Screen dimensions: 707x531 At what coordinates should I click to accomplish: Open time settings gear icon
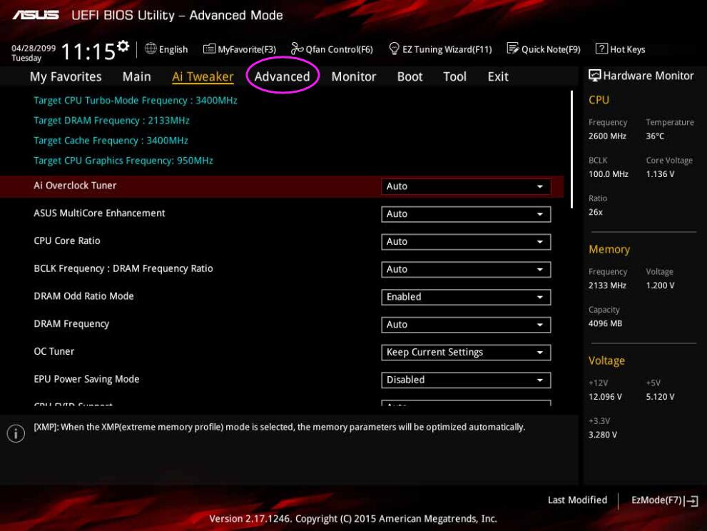point(123,46)
